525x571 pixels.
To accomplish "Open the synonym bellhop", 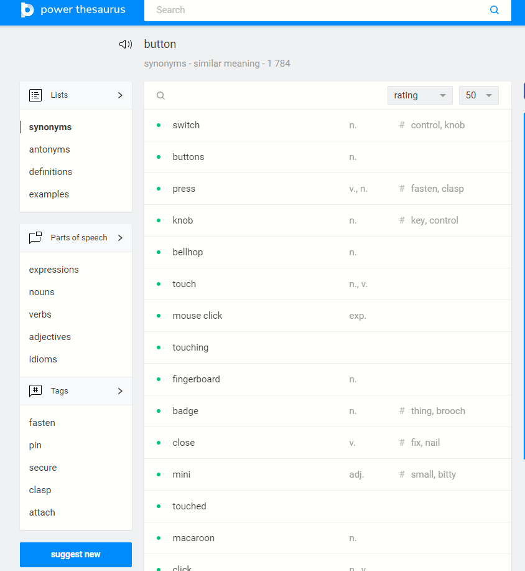I will [188, 252].
